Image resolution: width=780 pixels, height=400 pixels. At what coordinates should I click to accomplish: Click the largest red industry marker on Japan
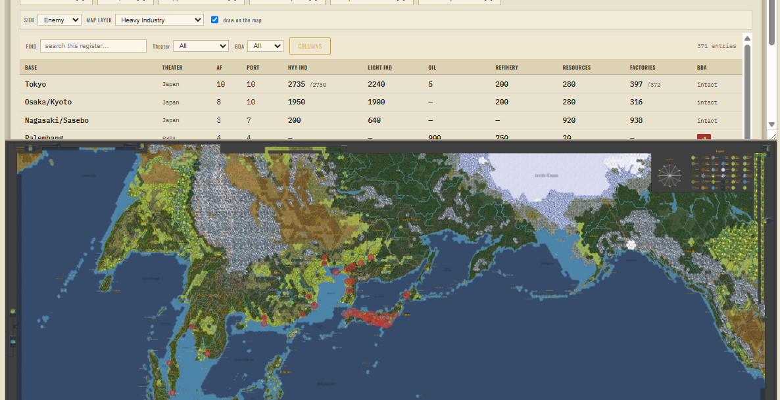tap(386, 321)
